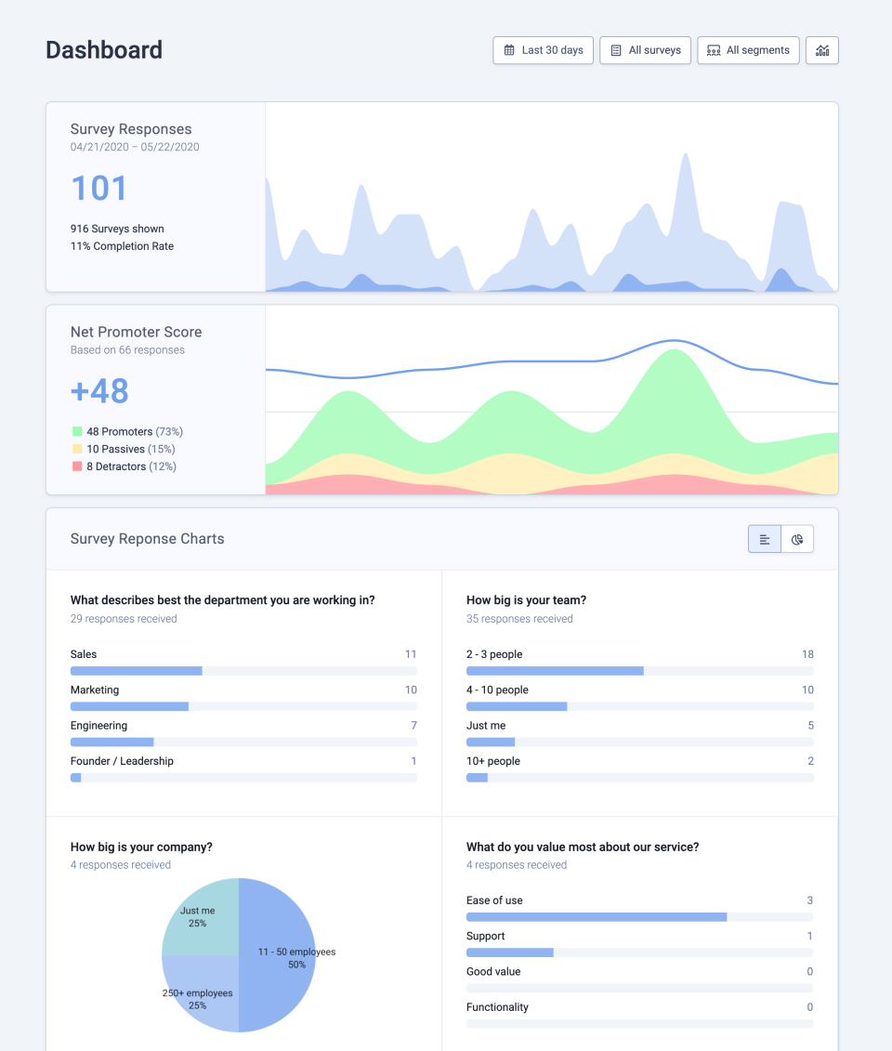Click the yellow Passives legend swatch

point(77,450)
